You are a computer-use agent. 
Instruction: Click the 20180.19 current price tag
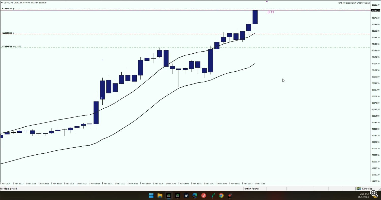[x=375, y=11]
